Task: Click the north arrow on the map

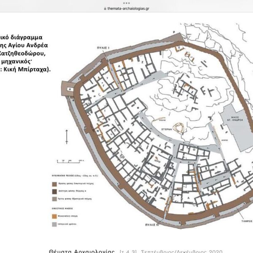Action: pyautogui.click(x=66, y=138)
